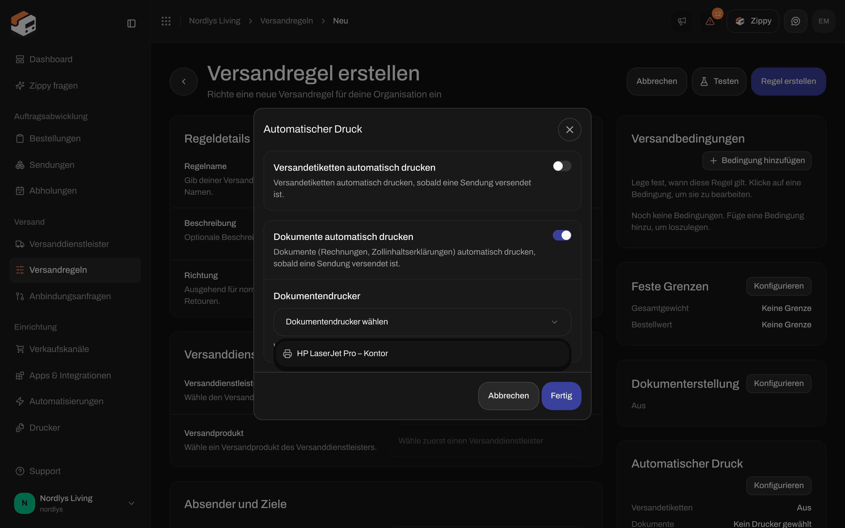This screenshot has width=845, height=528.
Task: Click the Versandprodukt selection field
Action: [487, 441]
